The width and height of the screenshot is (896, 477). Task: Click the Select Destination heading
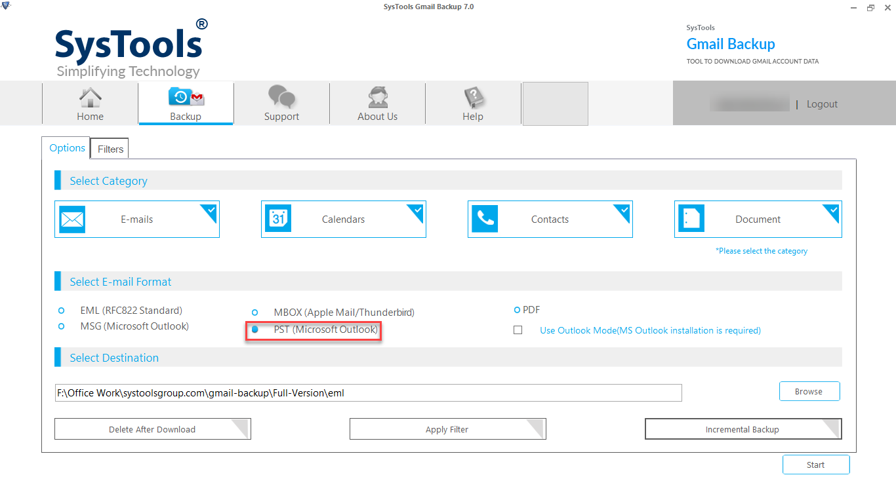tap(114, 358)
